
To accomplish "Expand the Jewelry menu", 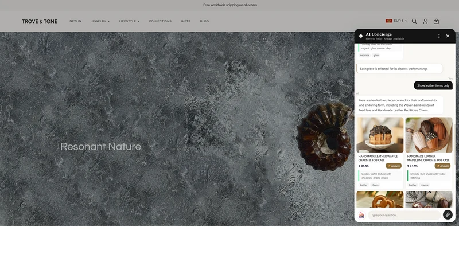I will pyautogui.click(x=100, y=21).
